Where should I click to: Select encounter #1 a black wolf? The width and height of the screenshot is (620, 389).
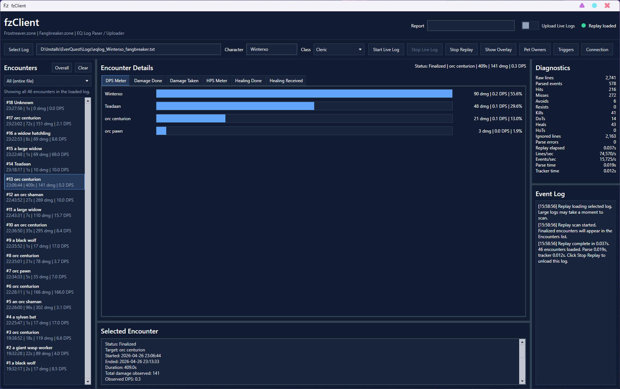coord(45,366)
